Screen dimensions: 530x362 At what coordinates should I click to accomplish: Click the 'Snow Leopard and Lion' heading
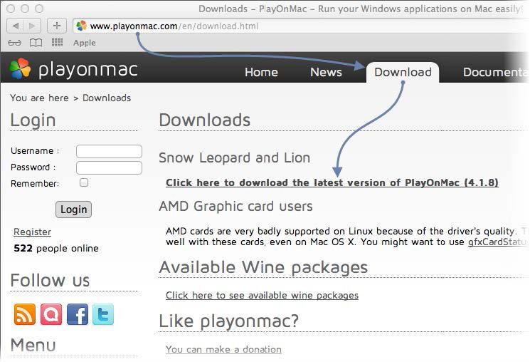(x=234, y=157)
